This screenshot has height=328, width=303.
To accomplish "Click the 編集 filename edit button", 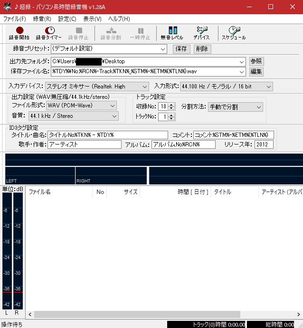I will [x=256, y=71].
